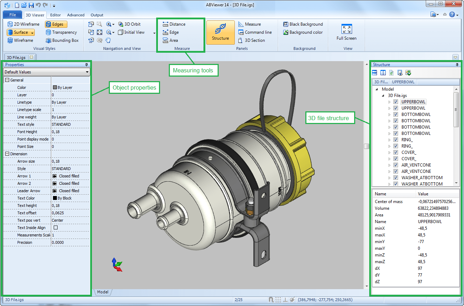Select the Area measure tool

(171, 40)
